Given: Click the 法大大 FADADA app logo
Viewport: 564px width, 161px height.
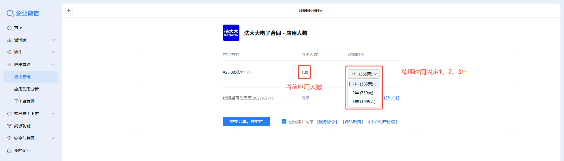Looking at the screenshot, I should click(x=231, y=33).
